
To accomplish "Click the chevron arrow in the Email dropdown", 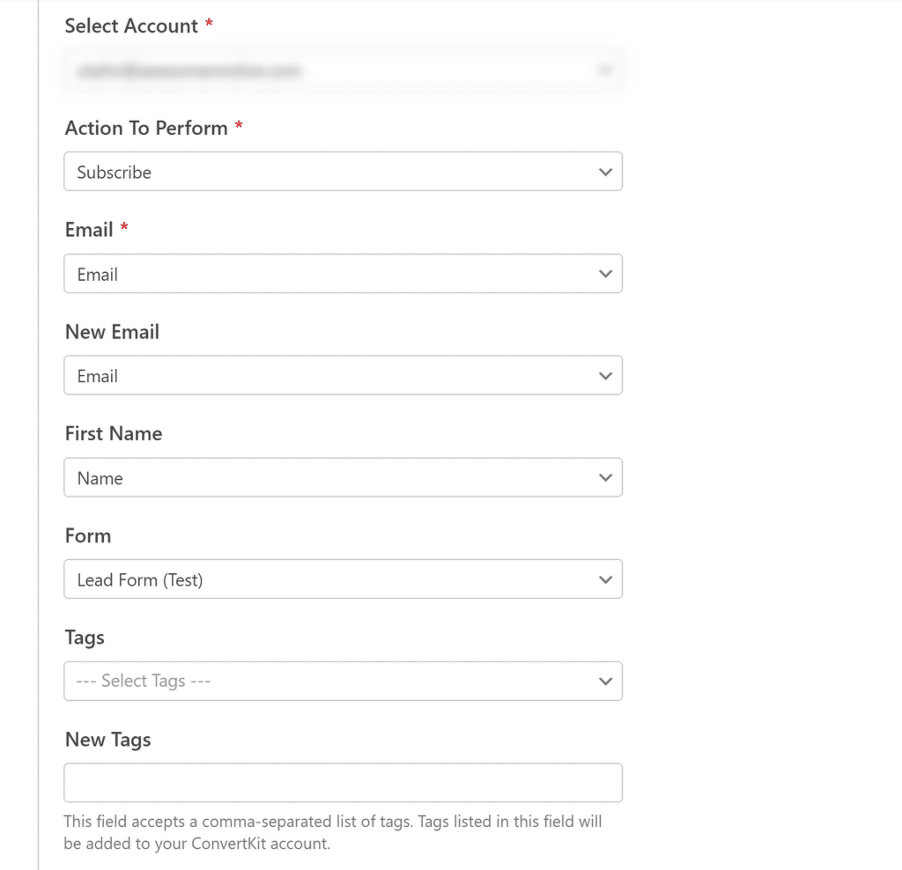I will coord(605,275).
